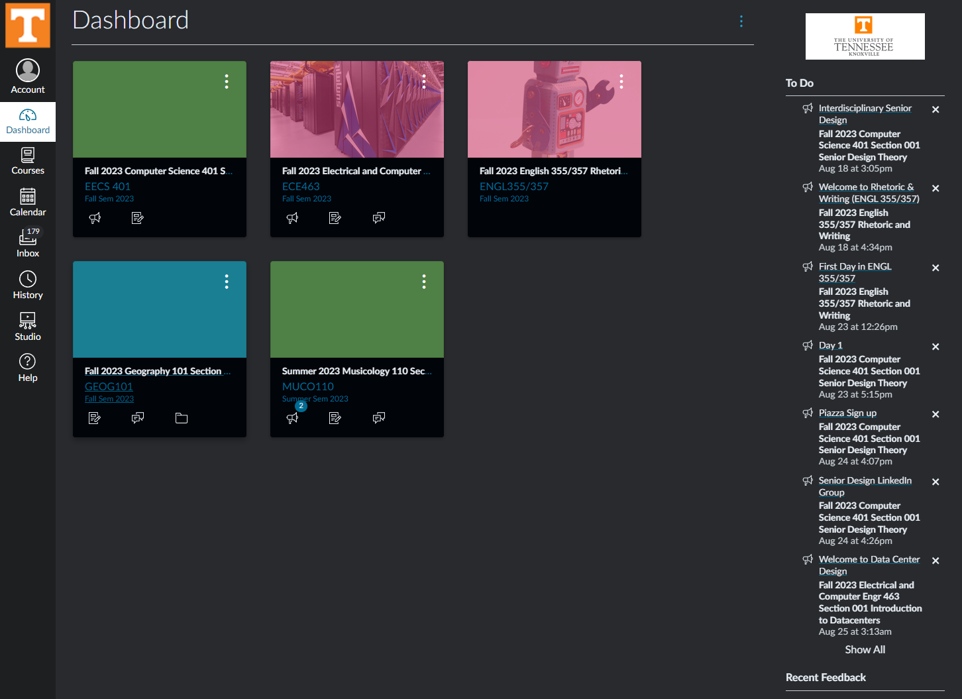Click the University of Tennessee logo
This screenshot has width=962, height=699.
[x=865, y=36]
